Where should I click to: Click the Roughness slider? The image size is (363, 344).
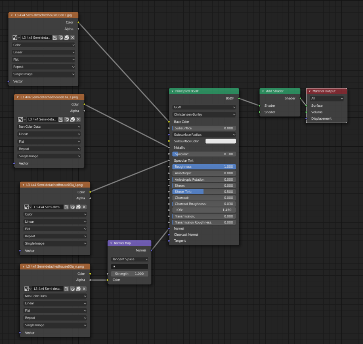point(204,167)
